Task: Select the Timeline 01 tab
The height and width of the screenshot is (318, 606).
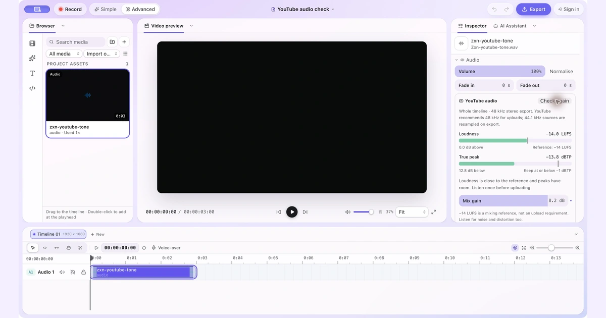Action: click(58, 234)
